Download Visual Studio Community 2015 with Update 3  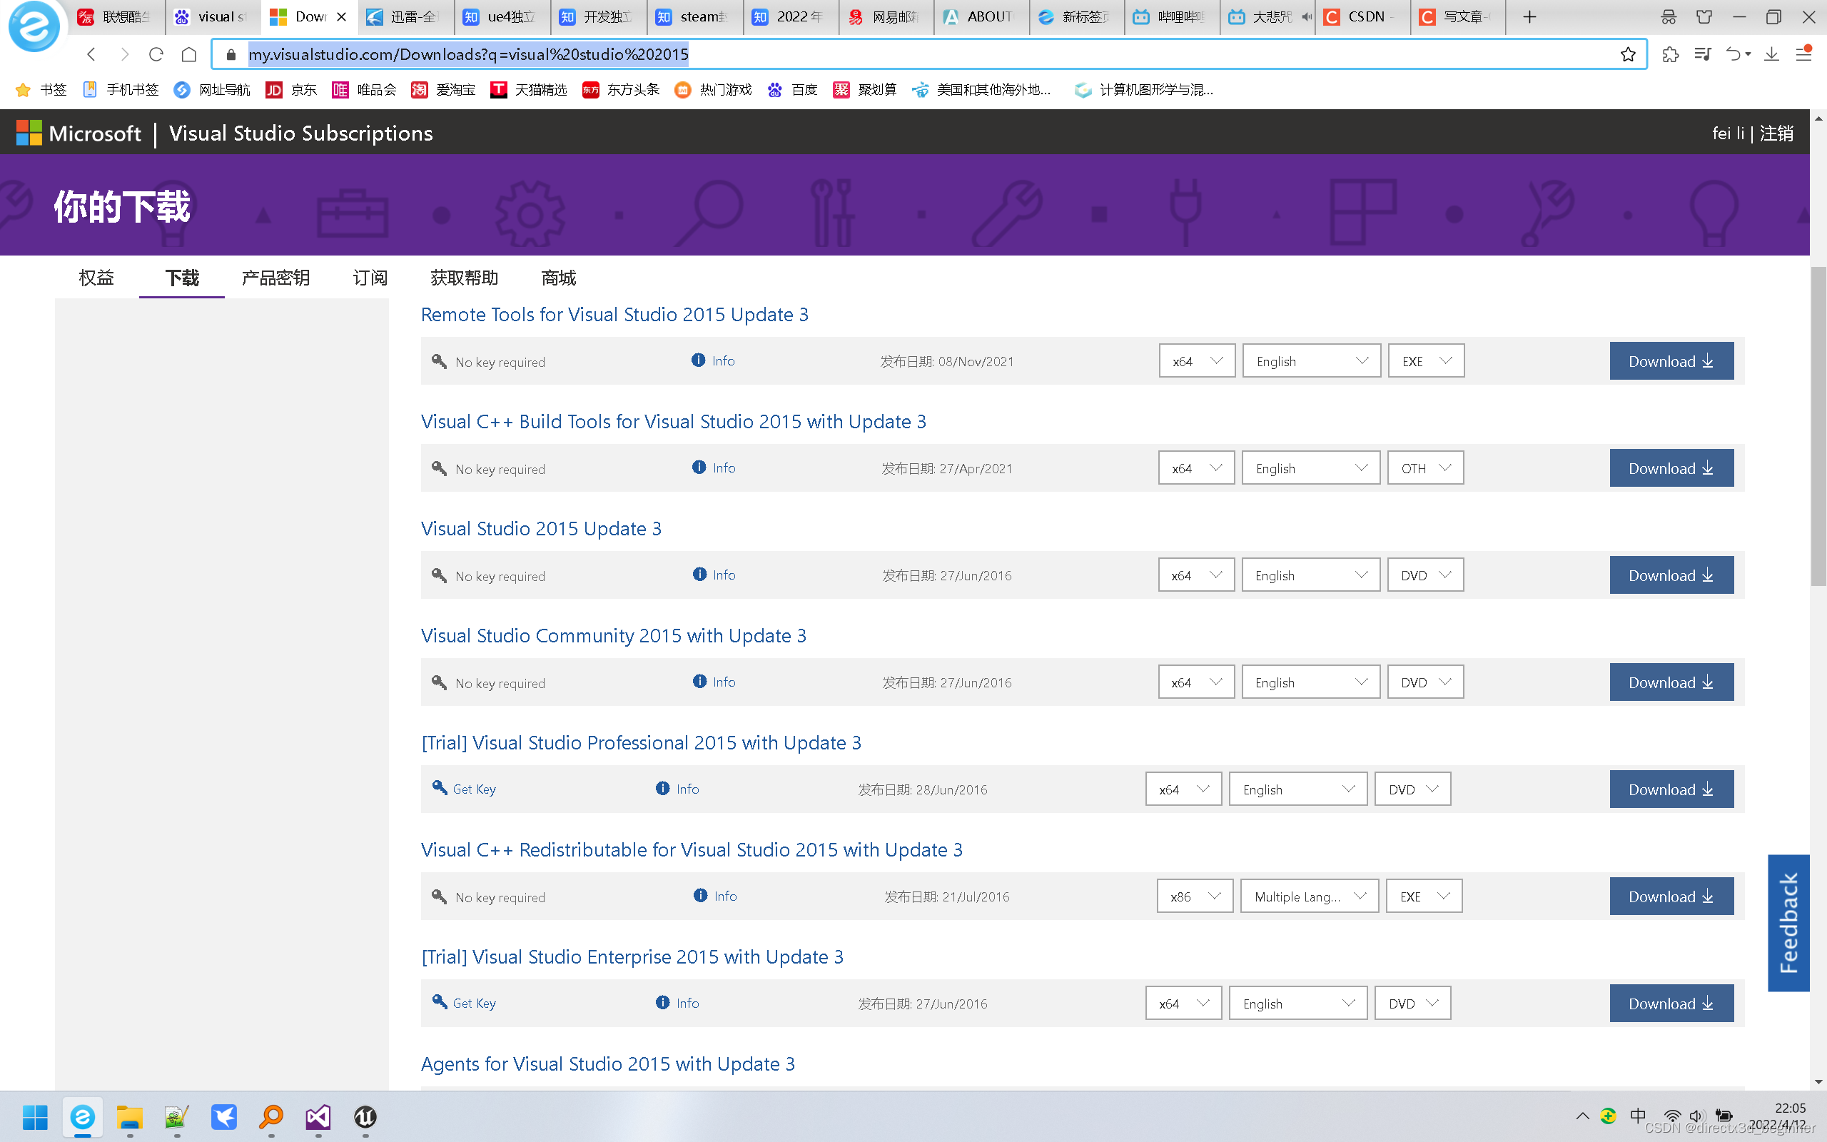pyautogui.click(x=1671, y=682)
